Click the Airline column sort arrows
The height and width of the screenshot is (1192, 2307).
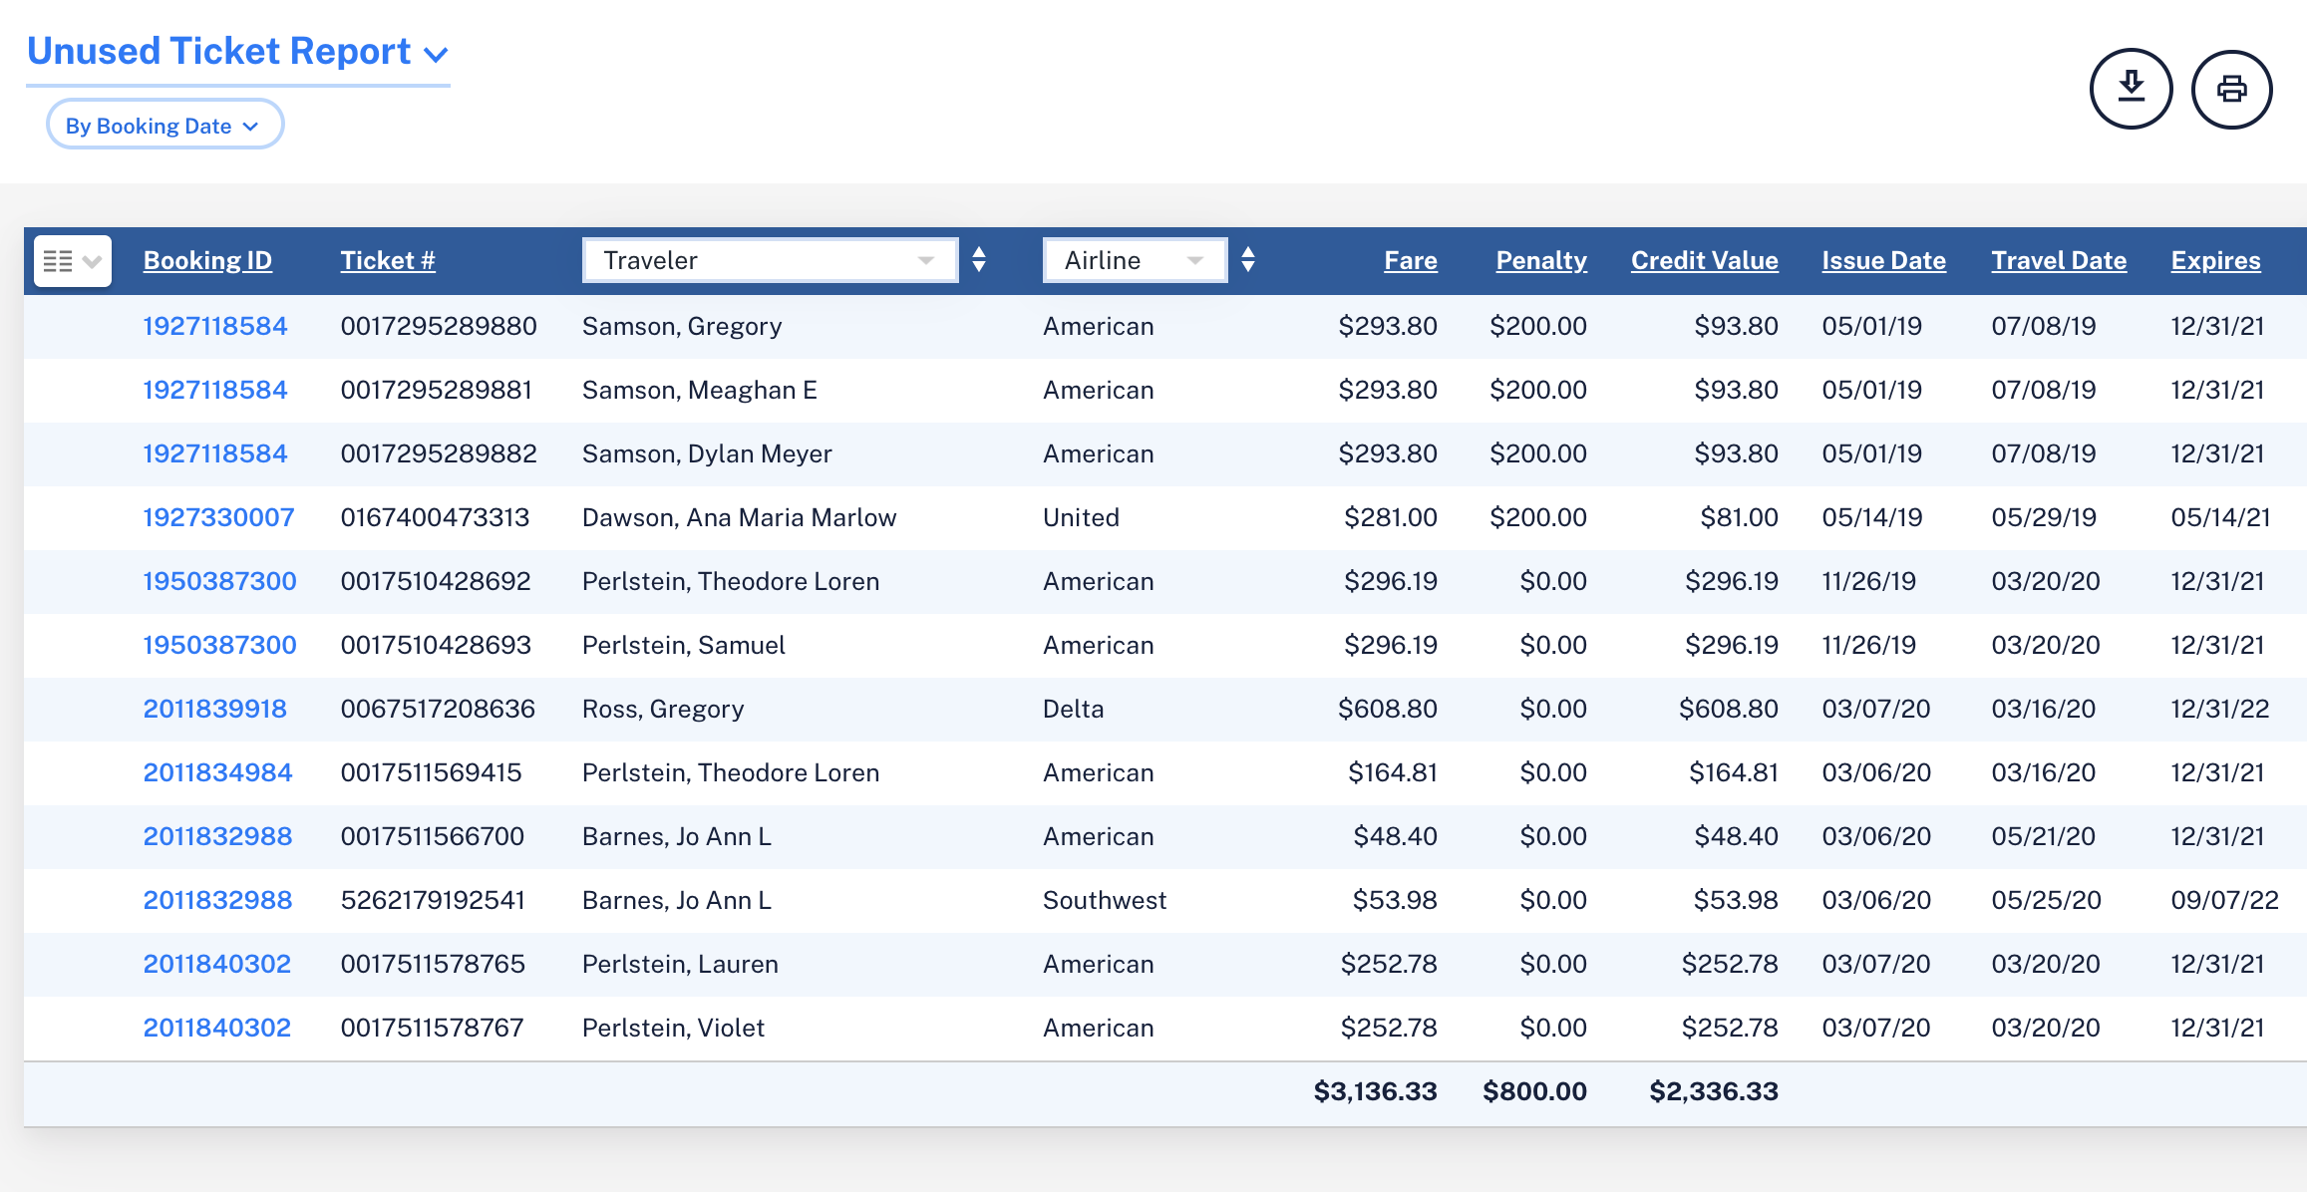click(x=1247, y=260)
